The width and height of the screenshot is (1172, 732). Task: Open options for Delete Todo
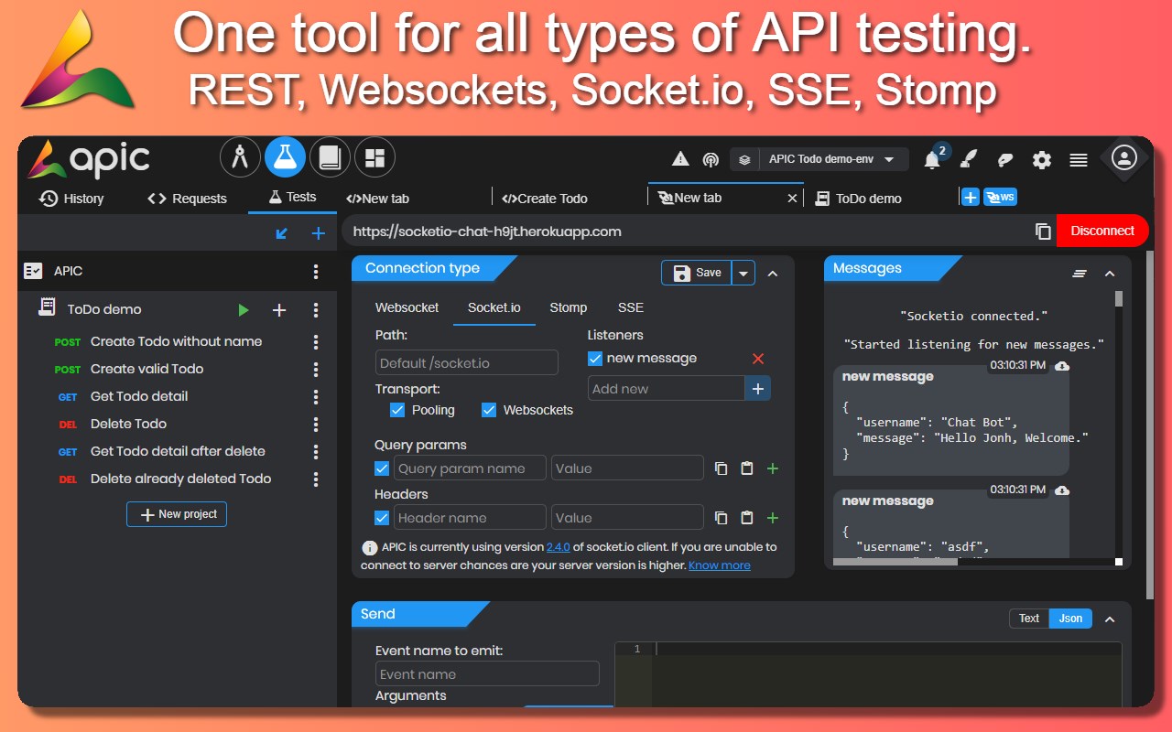316,425
